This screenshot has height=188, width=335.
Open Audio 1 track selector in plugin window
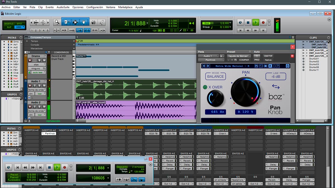[209, 56]
